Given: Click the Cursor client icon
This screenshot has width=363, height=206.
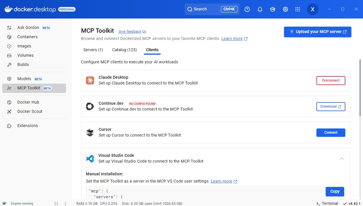Looking at the screenshot, I should click(90, 133).
